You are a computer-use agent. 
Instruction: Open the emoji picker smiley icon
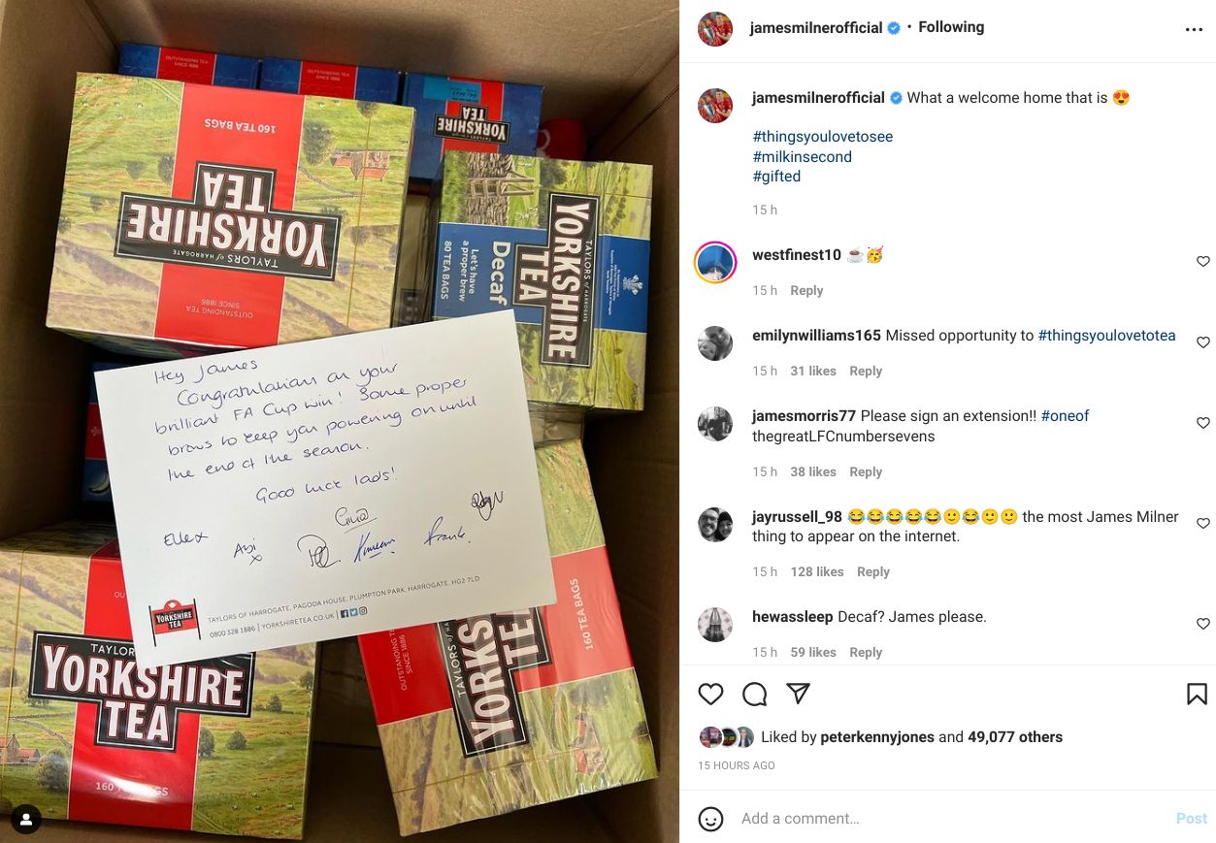711,819
